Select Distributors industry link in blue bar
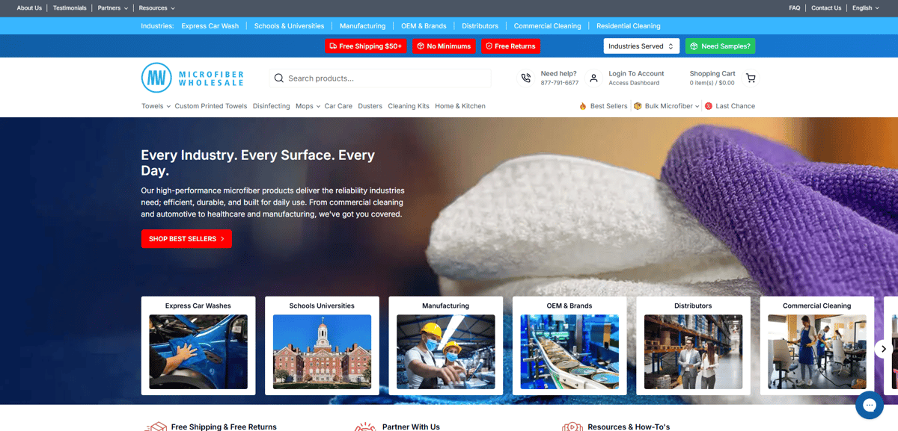 (480, 26)
